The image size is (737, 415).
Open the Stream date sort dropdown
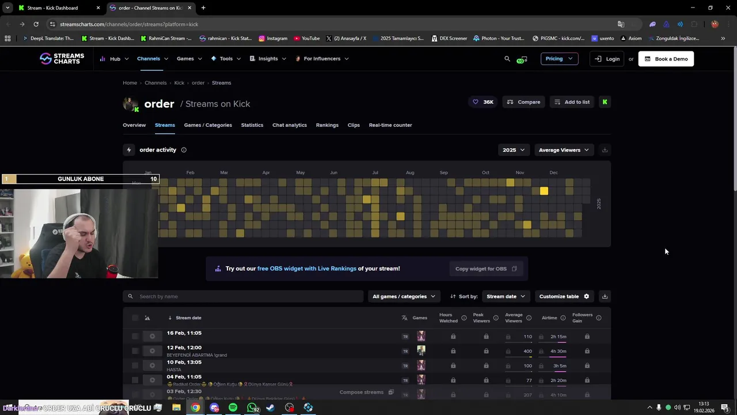click(506, 296)
